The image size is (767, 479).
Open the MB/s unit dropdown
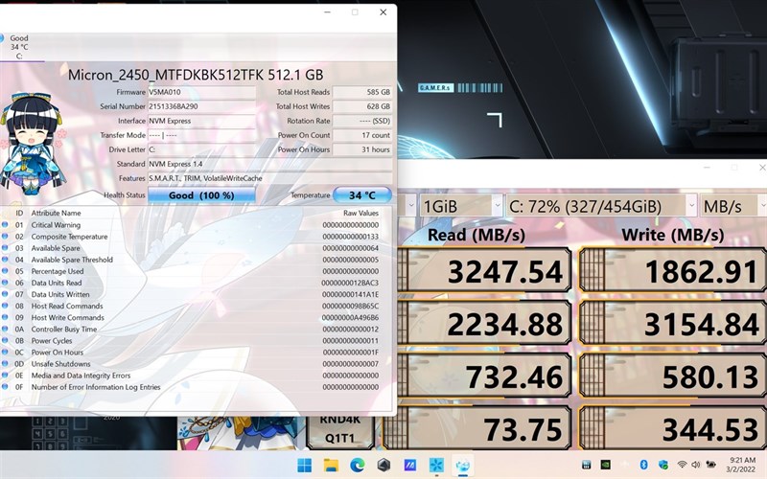tap(733, 206)
